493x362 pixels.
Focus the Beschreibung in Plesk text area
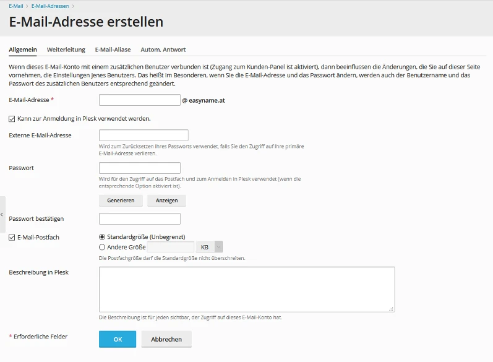pos(247,290)
